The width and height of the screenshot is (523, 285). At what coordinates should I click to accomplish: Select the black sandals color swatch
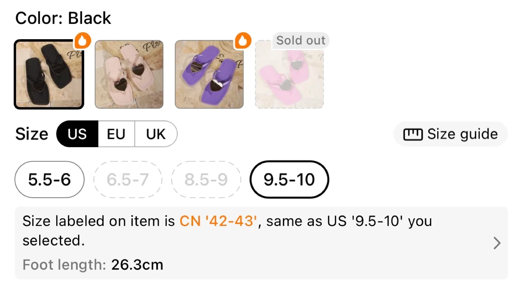(49, 75)
